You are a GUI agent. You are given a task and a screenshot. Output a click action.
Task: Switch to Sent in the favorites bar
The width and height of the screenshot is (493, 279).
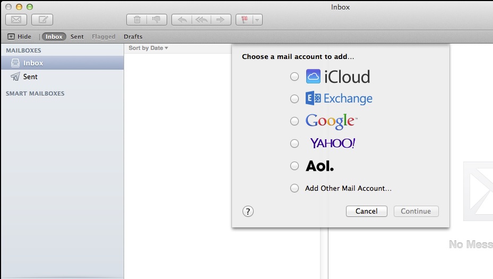(x=77, y=37)
